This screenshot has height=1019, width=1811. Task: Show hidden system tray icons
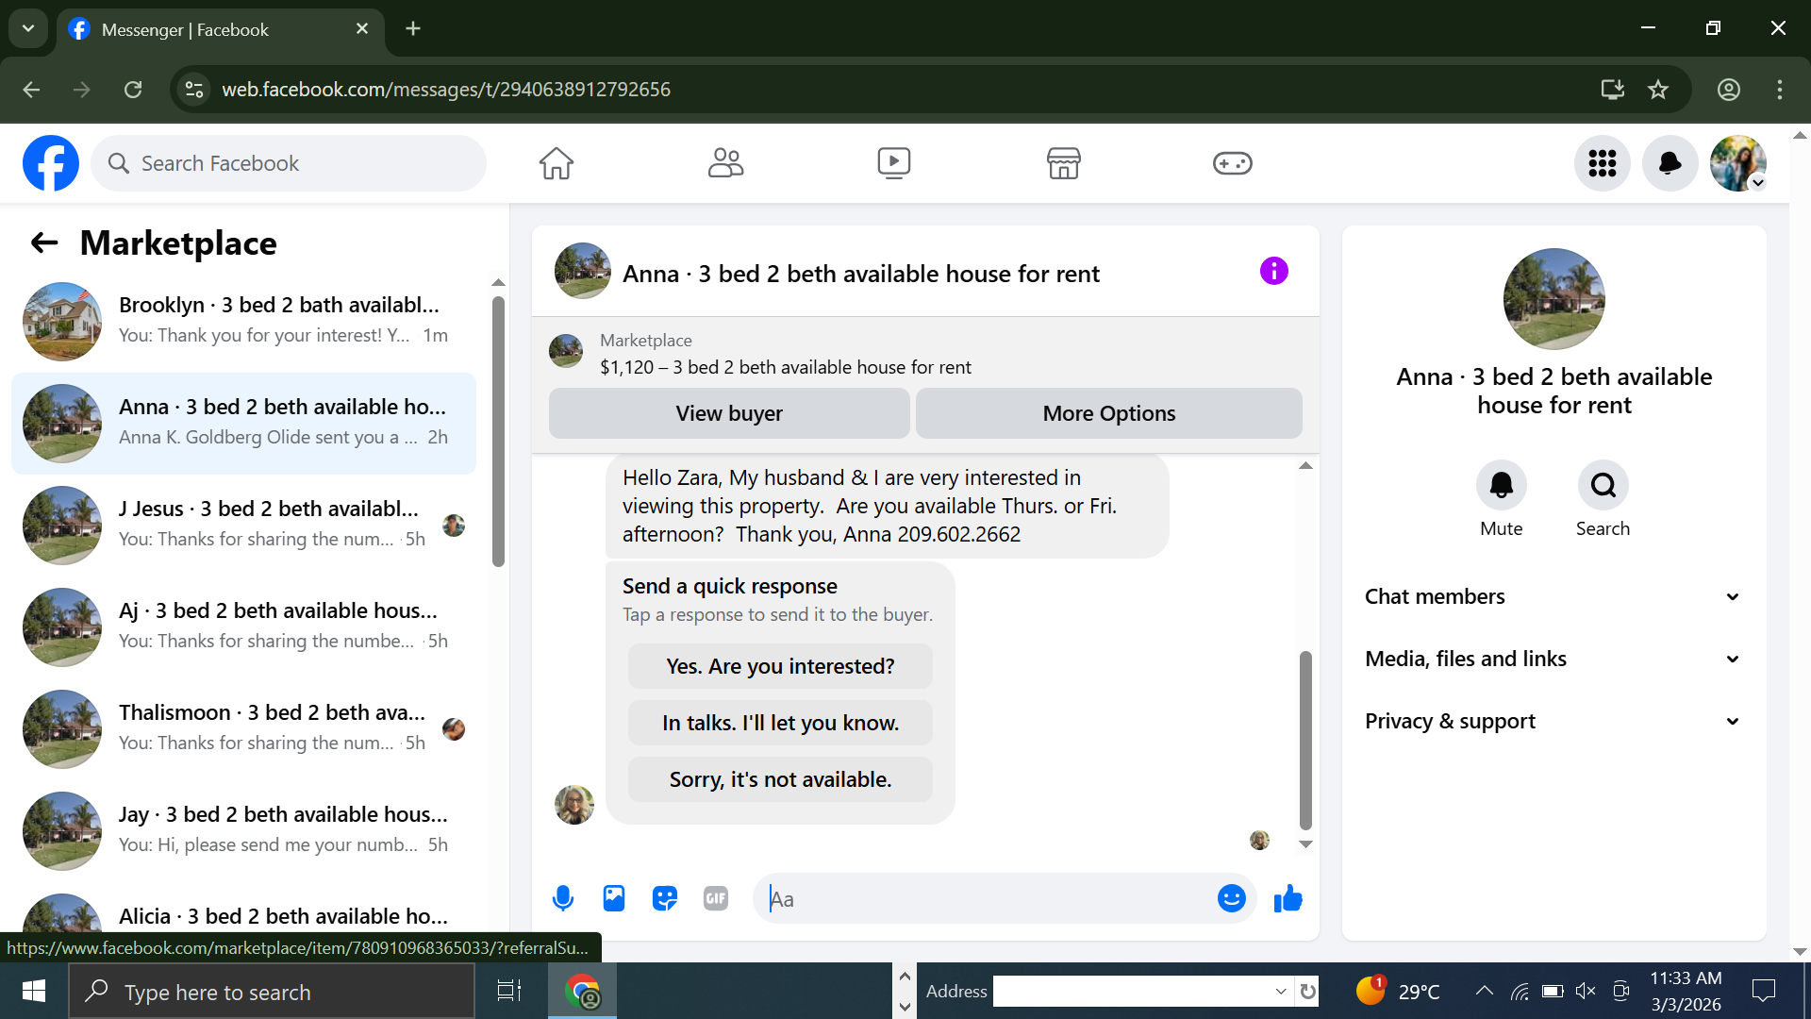[1484, 991]
